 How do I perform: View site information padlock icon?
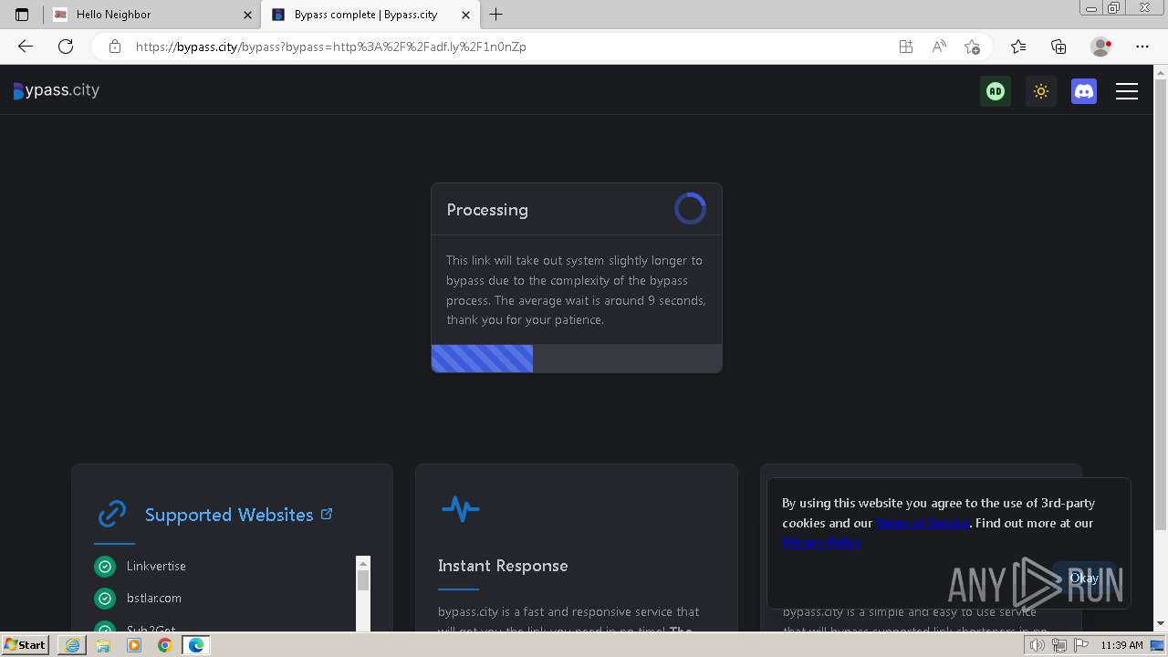pyautogui.click(x=114, y=47)
